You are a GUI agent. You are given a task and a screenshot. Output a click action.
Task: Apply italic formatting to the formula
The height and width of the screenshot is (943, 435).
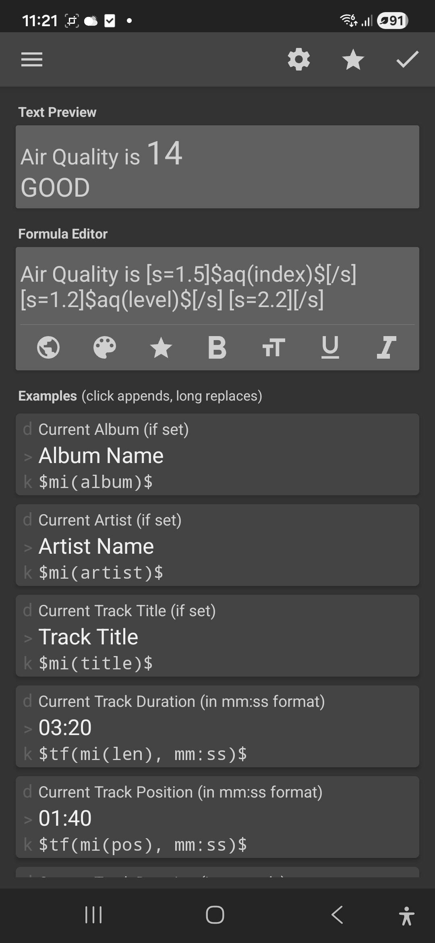pyautogui.click(x=386, y=347)
